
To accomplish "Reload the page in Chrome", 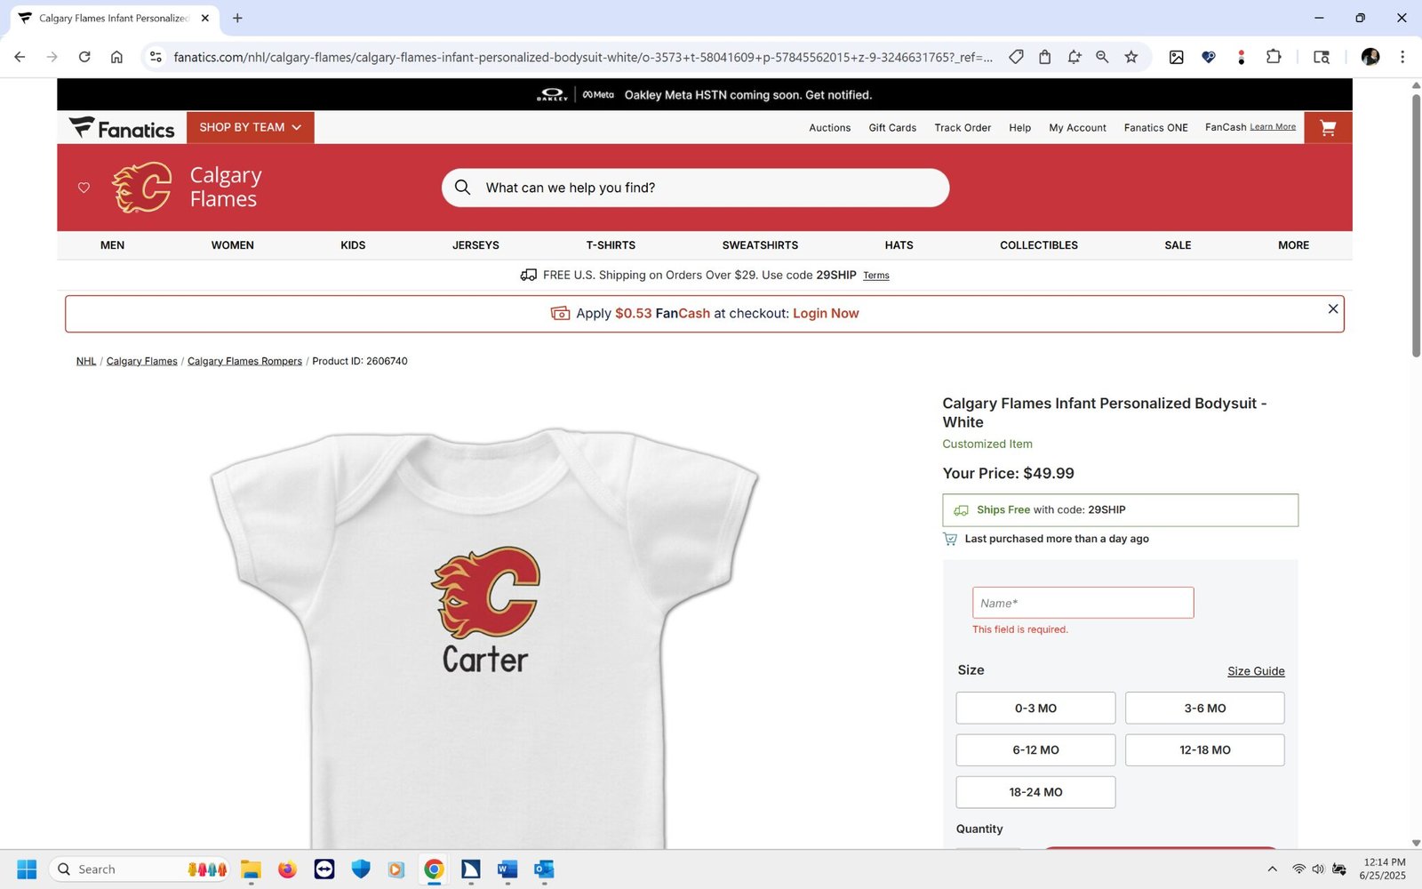I will pos(84,57).
